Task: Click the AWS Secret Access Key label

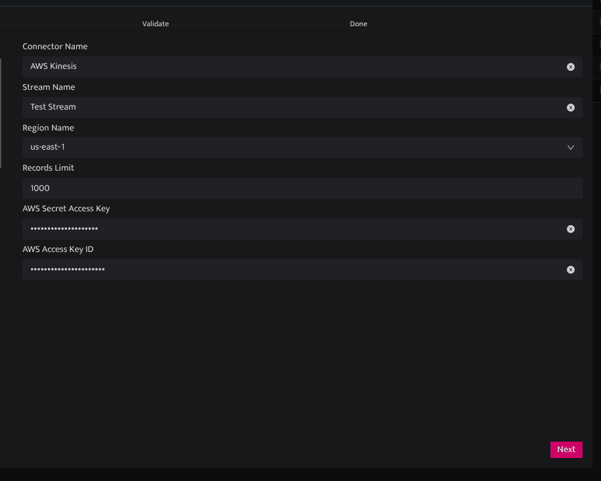Action: pos(66,209)
